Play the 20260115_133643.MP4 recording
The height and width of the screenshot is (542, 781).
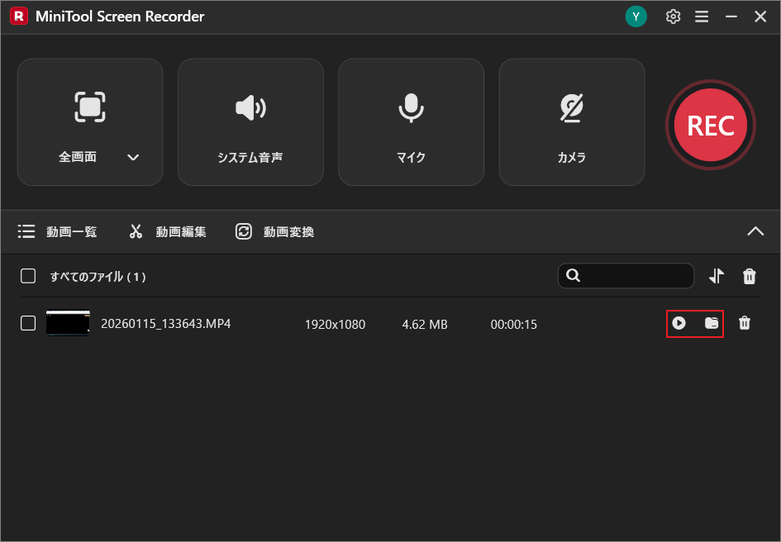click(x=679, y=323)
